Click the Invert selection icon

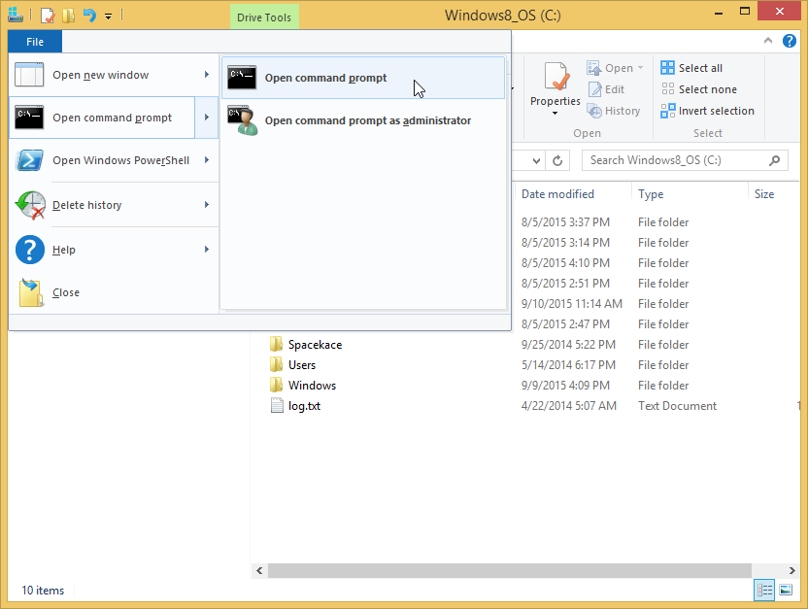pyautogui.click(x=667, y=111)
